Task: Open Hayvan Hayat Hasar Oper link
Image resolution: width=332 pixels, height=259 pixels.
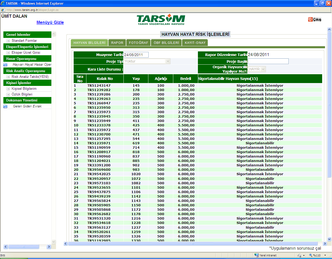Action: [x=32, y=65]
